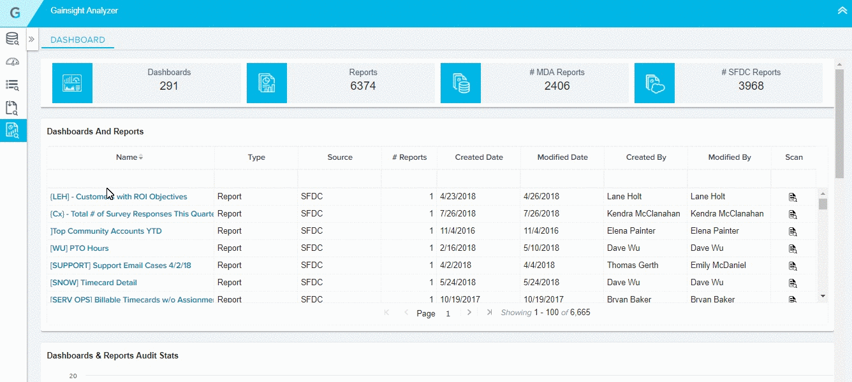Focus the Type filter input field

[256, 178]
